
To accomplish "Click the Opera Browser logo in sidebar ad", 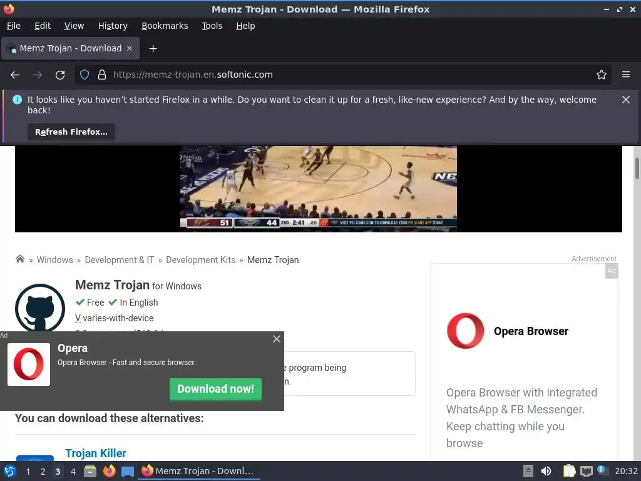I will [465, 331].
